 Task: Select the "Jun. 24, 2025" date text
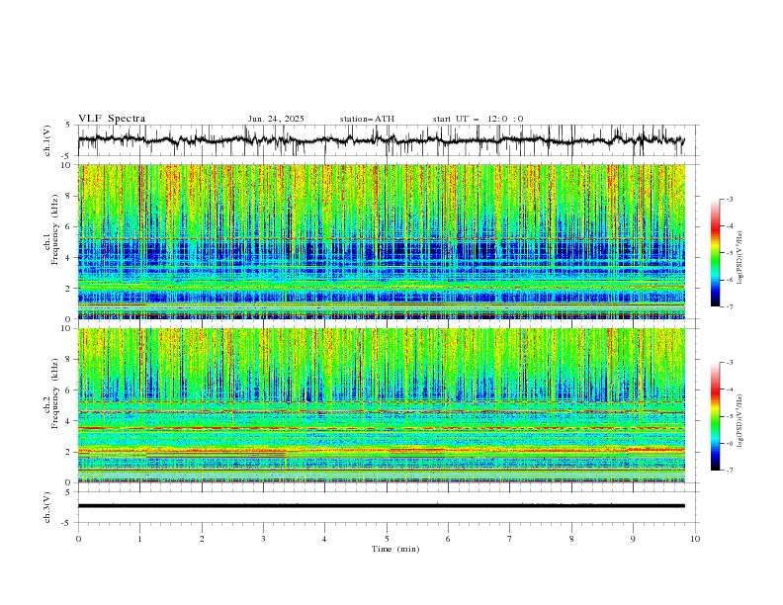click(x=276, y=119)
